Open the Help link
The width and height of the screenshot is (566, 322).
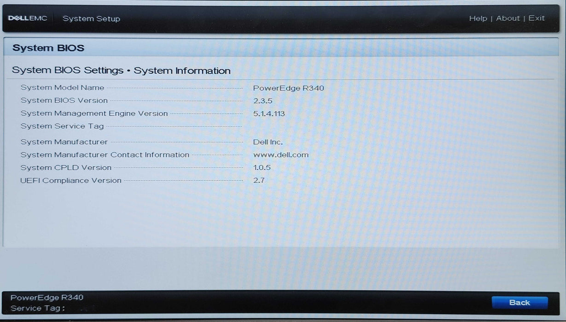pyautogui.click(x=478, y=18)
